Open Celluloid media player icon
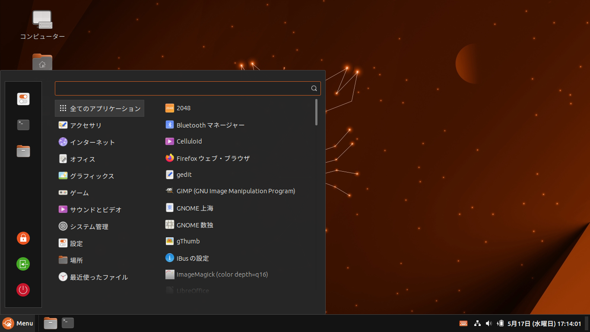The width and height of the screenshot is (590, 332). coord(169,141)
